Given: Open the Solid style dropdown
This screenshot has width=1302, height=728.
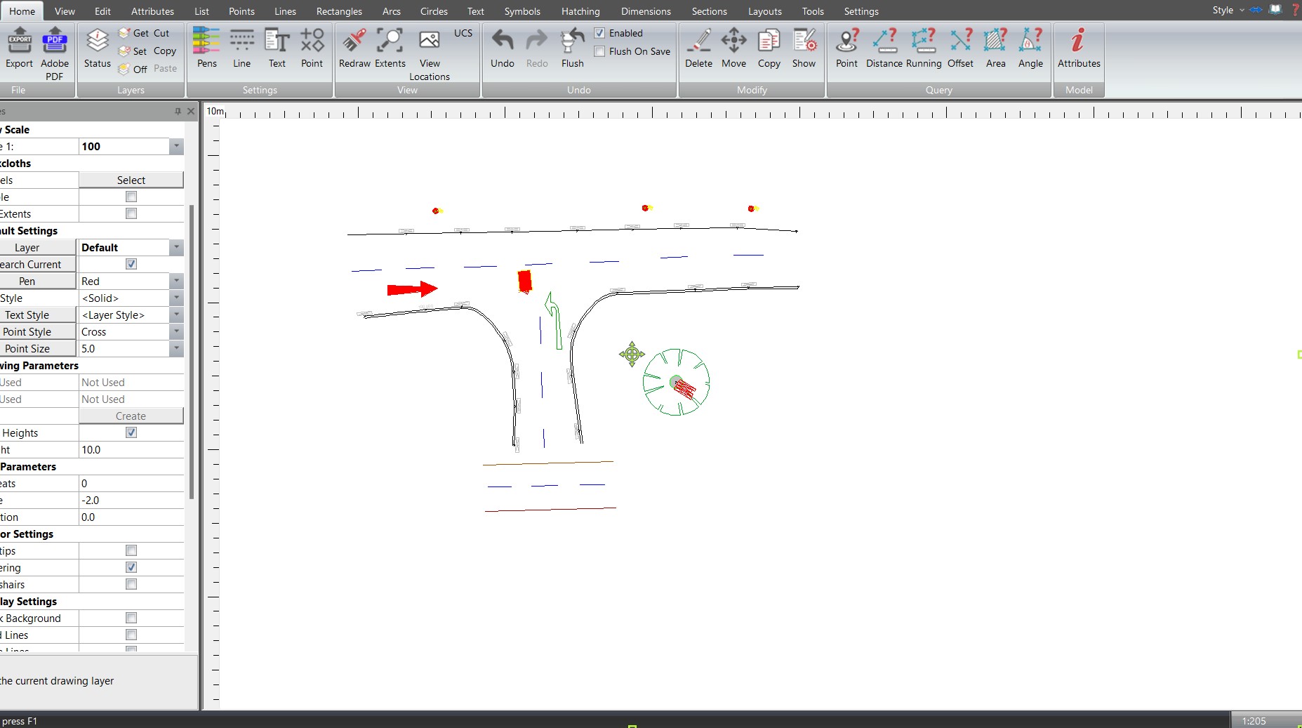Looking at the screenshot, I should pos(176,298).
